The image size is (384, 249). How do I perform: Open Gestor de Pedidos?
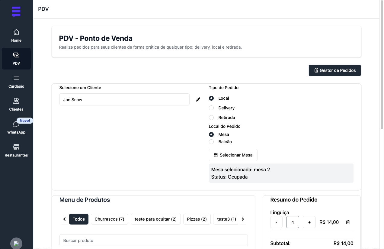pyautogui.click(x=334, y=70)
